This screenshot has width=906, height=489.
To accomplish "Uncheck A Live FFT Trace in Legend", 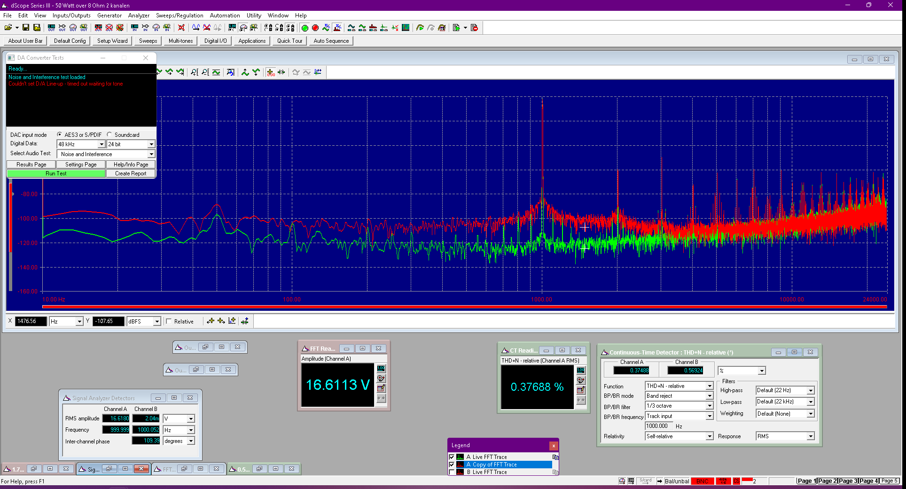I will point(452,457).
